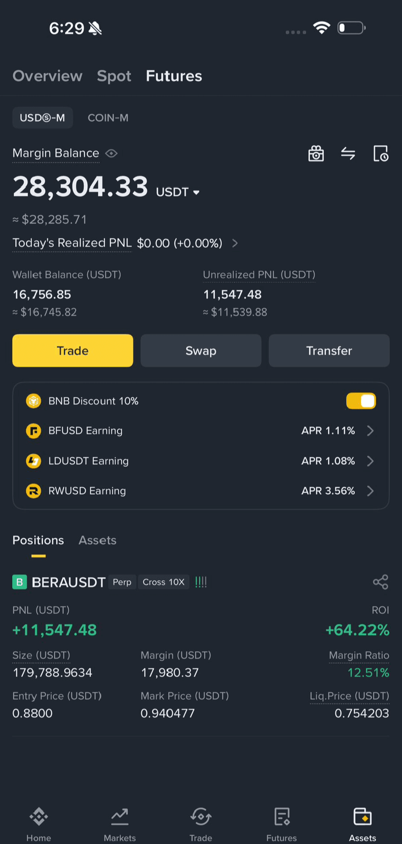Disable the BNB Discount 10% switch

click(x=361, y=401)
